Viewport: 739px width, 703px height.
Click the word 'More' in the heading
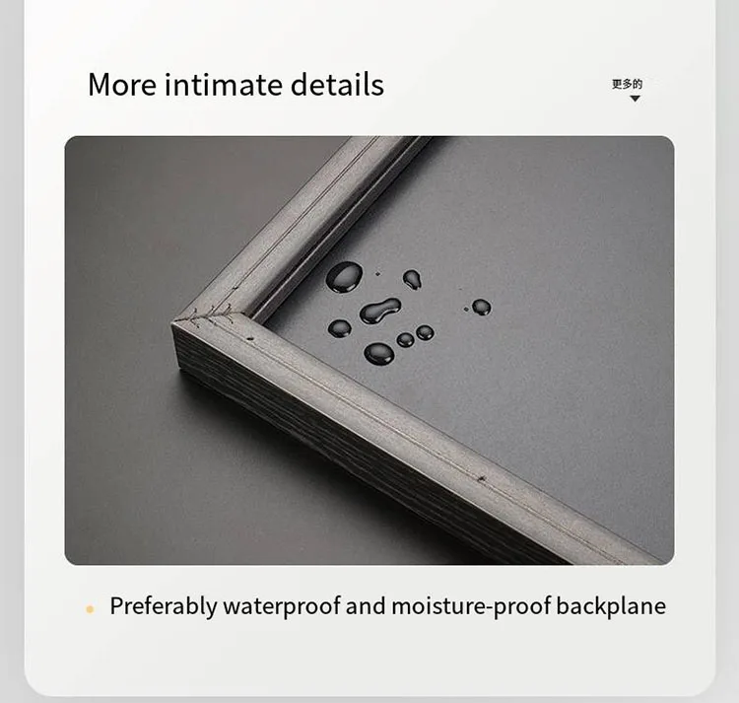(122, 85)
